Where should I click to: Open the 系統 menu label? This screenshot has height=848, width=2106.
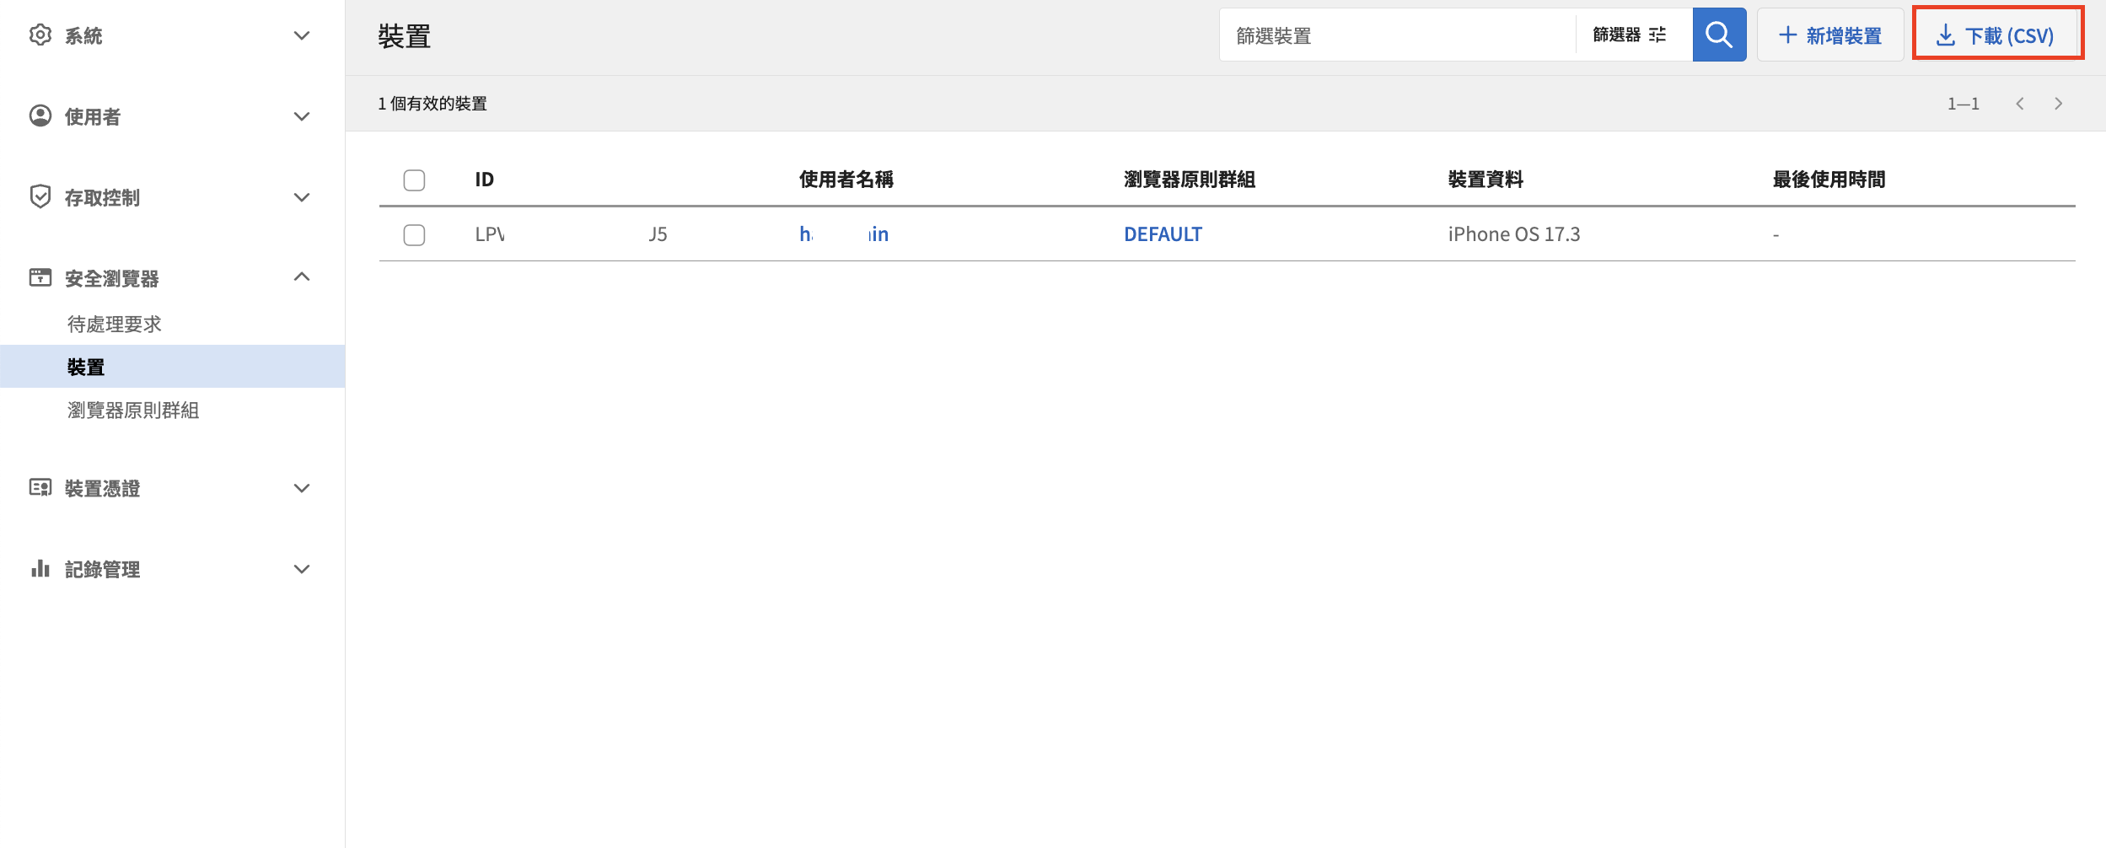[x=83, y=35]
